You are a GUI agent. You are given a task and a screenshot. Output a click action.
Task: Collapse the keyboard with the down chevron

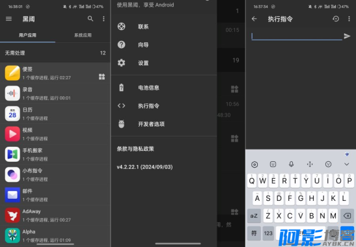point(346,164)
